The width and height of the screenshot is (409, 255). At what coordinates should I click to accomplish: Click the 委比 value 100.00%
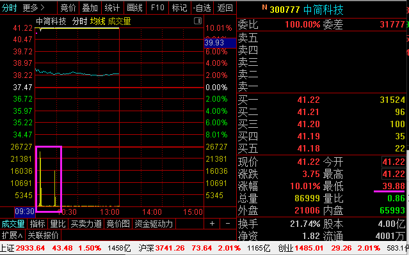(303, 24)
